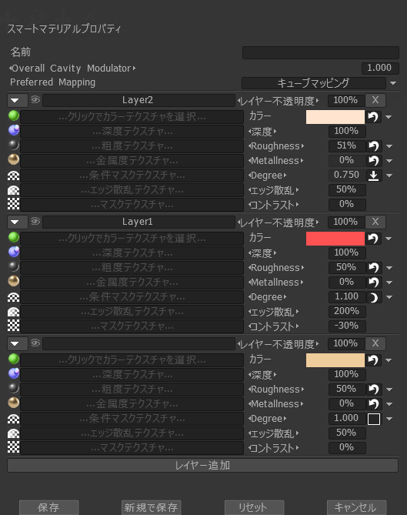Click Layer1 name field

[x=138, y=222]
